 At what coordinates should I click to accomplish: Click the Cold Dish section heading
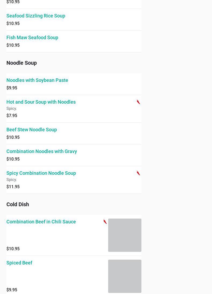point(18,204)
